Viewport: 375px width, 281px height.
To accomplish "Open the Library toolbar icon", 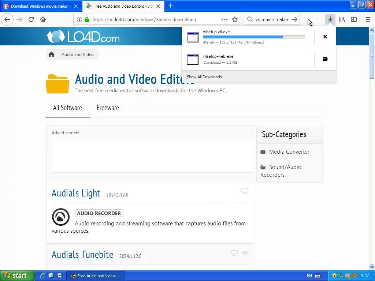I will [x=342, y=19].
